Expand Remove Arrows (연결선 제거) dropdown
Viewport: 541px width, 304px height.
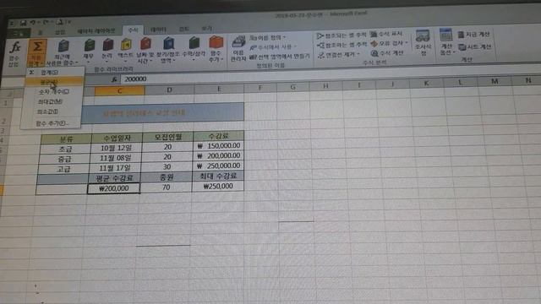point(358,54)
